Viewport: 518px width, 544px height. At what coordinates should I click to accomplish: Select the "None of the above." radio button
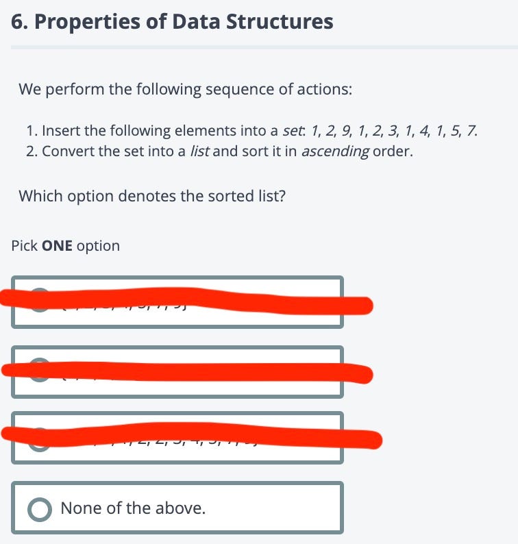(40, 509)
